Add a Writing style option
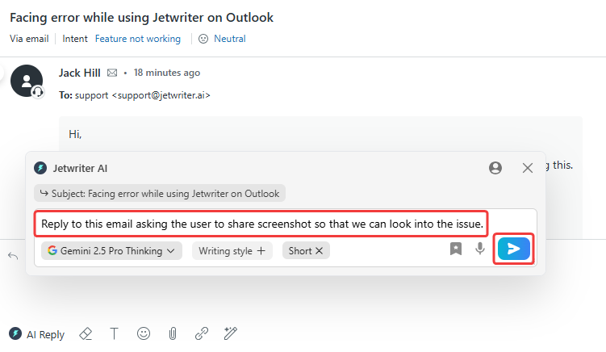Image resolution: width=606 pixels, height=352 pixels. click(232, 251)
